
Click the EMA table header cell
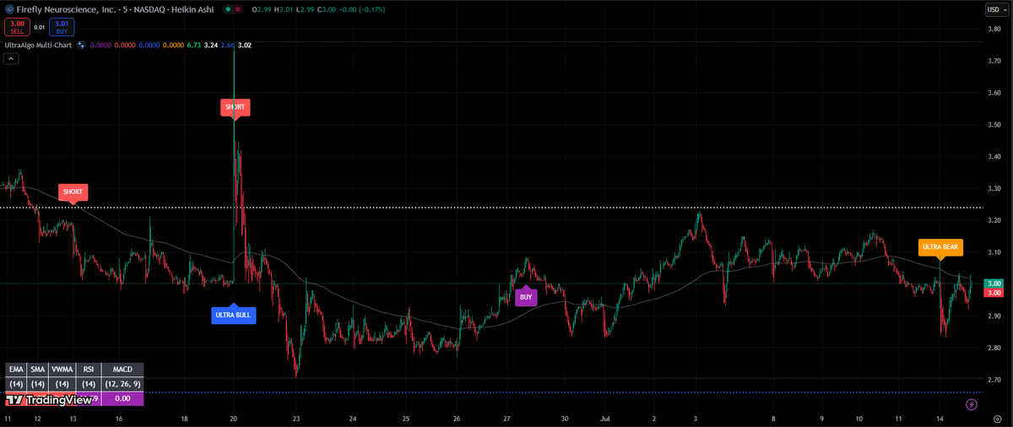click(16, 370)
